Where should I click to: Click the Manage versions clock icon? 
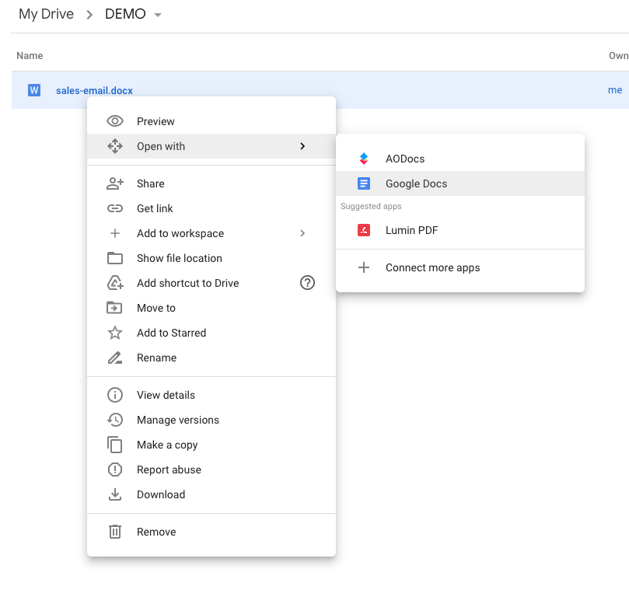pyautogui.click(x=115, y=420)
